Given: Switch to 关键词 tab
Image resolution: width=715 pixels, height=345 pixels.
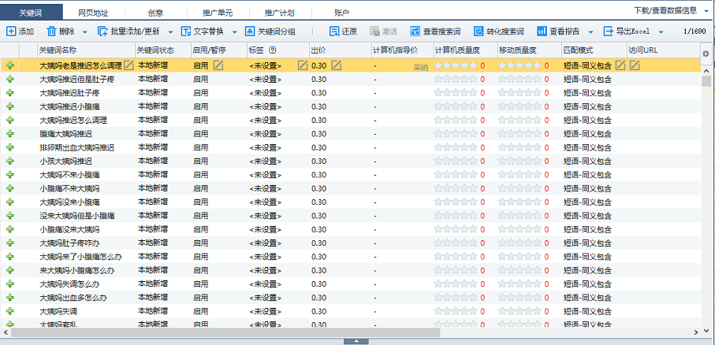Looking at the screenshot, I should tap(32, 13).
